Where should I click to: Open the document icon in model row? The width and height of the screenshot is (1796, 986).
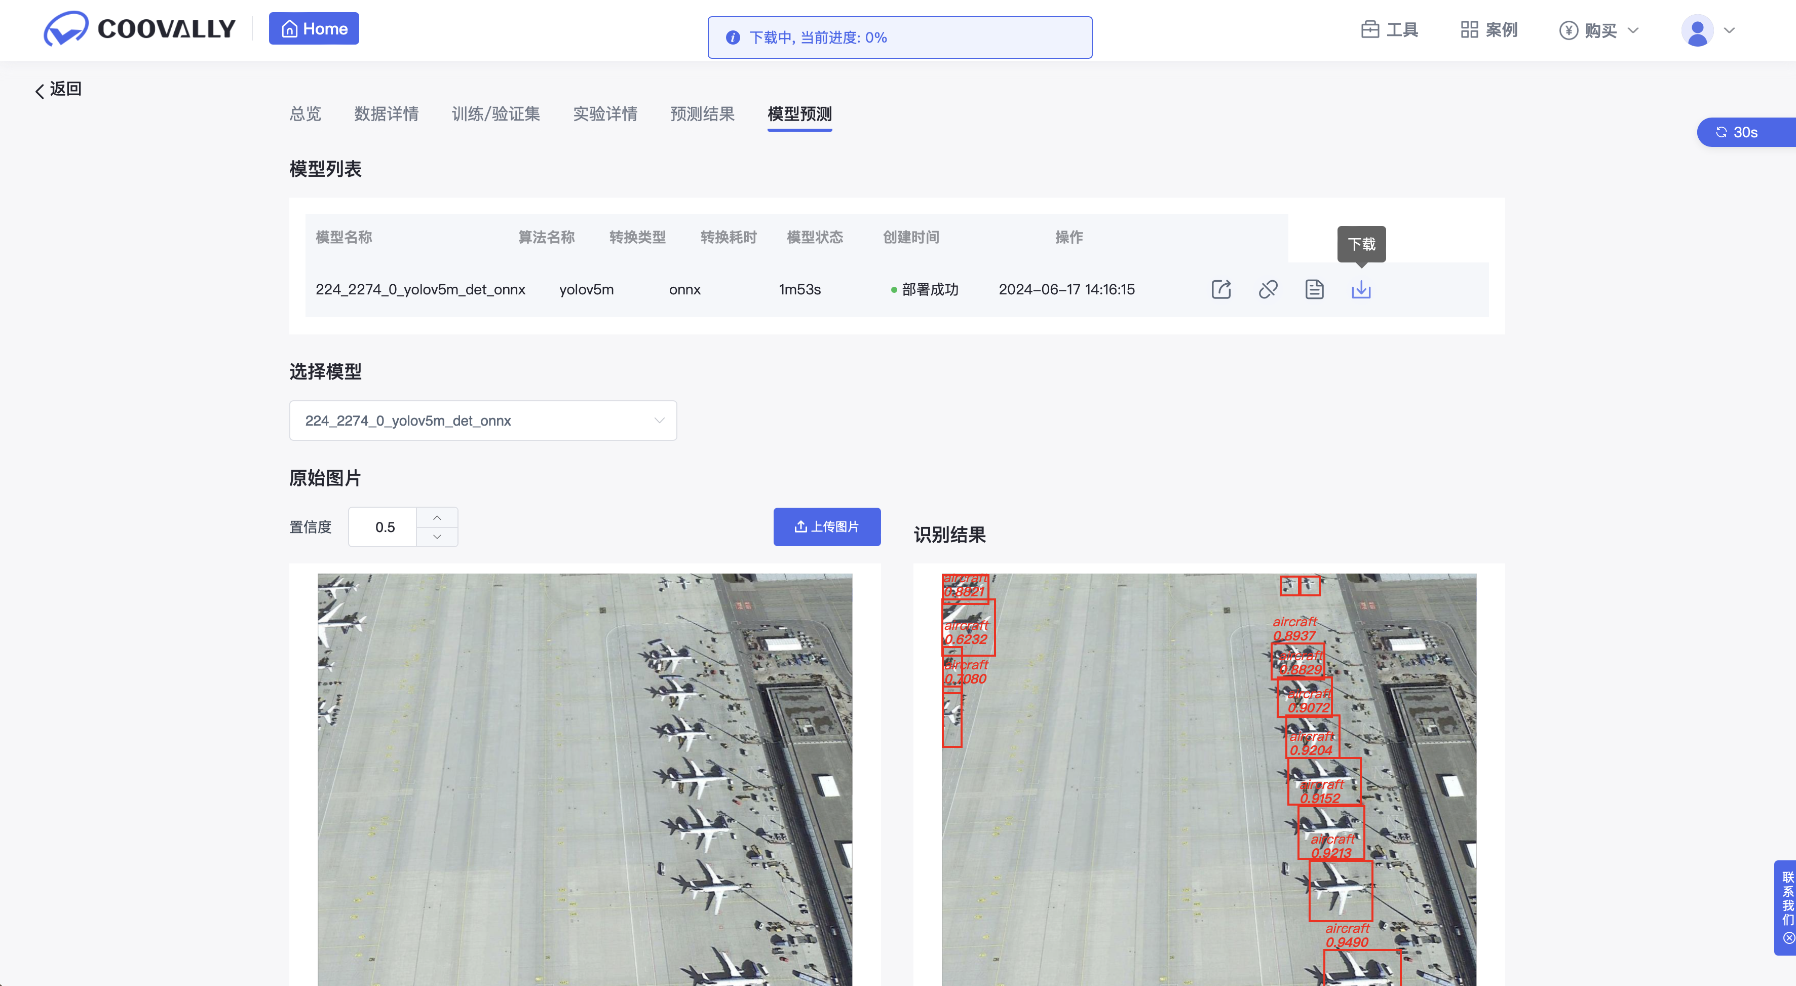pos(1314,289)
